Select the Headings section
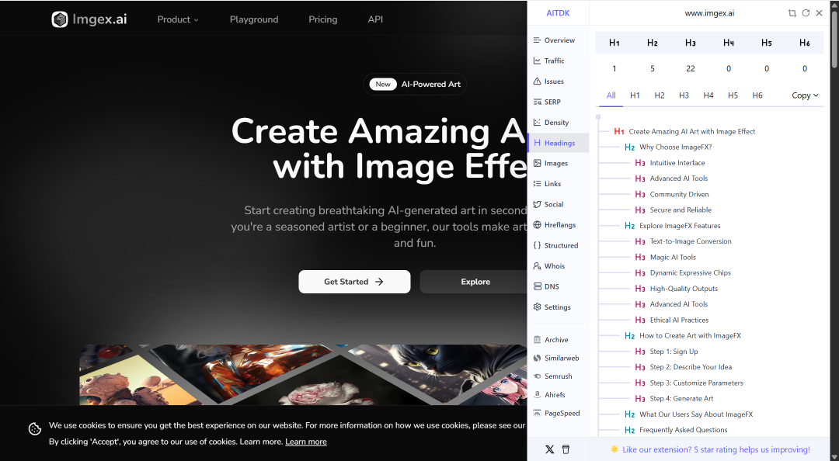The image size is (839, 461). pos(558,143)
